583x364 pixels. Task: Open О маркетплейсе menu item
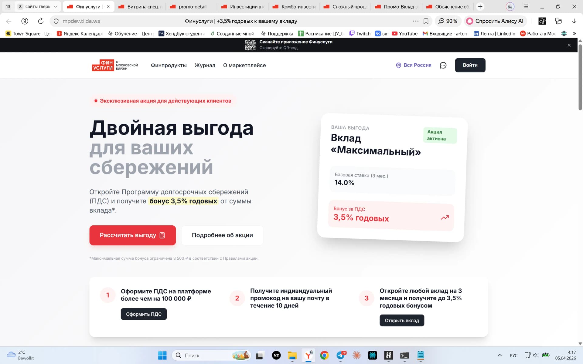pos(244,65)
